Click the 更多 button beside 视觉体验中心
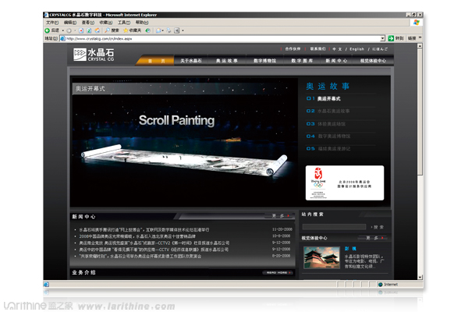 [374, 238]
